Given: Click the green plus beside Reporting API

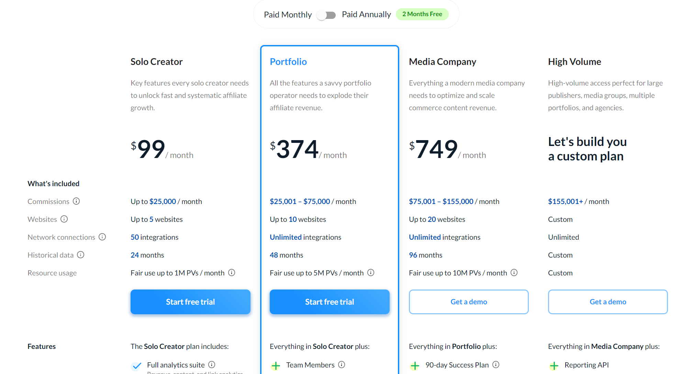Looking at the screenshot, I should pyautogui.click(x=554, y=366).
